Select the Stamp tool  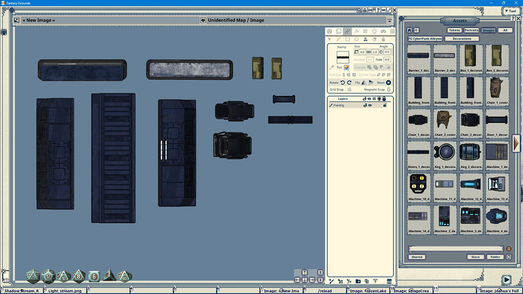coord(366,39)
